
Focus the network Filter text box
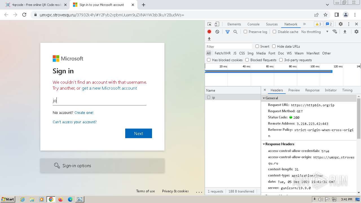point(229,47)
